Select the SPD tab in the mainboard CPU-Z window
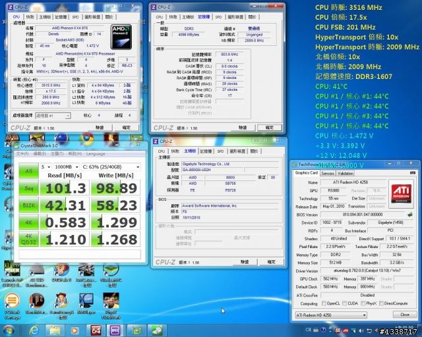The width and height of the screenshot is (422, 337). point(220,151)
